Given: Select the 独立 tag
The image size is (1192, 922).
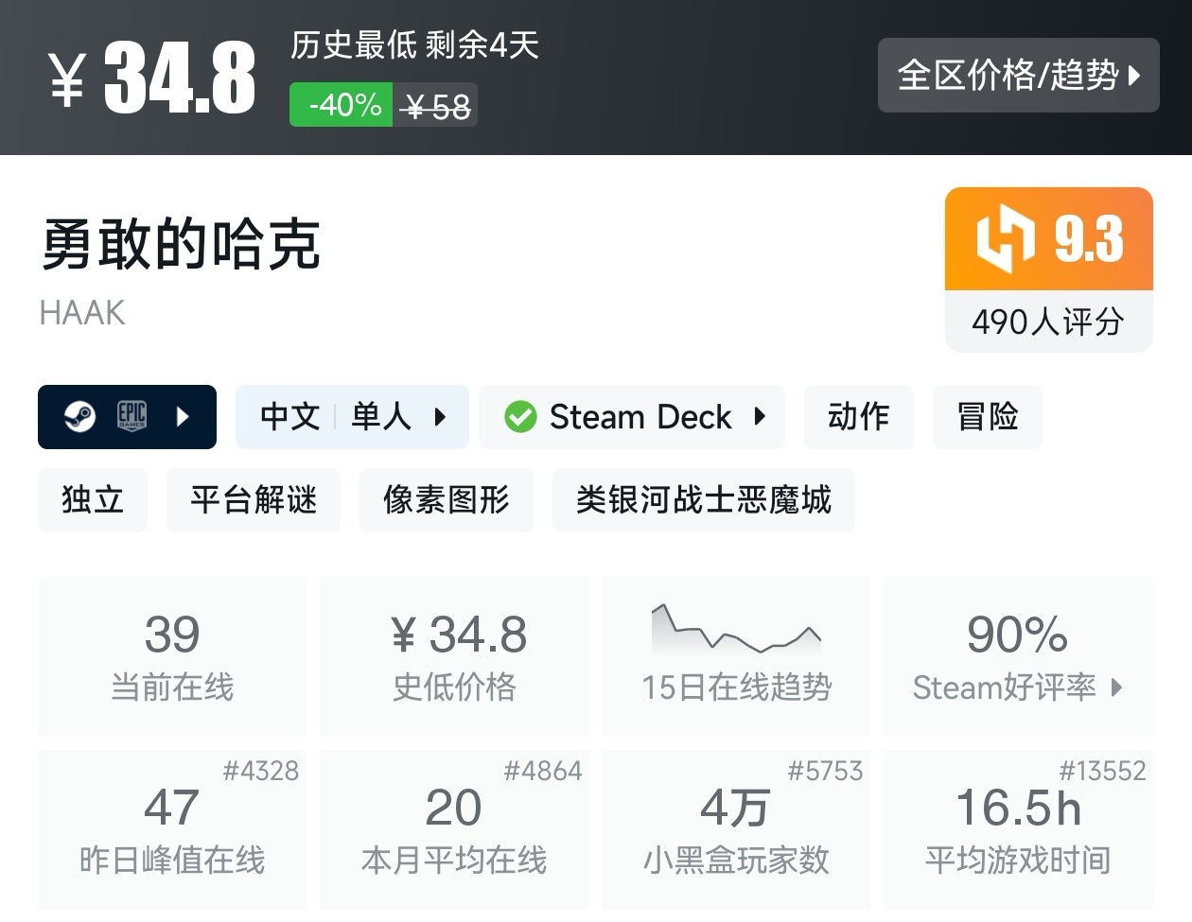Looking at the screenshot, I should click(93, 499).
